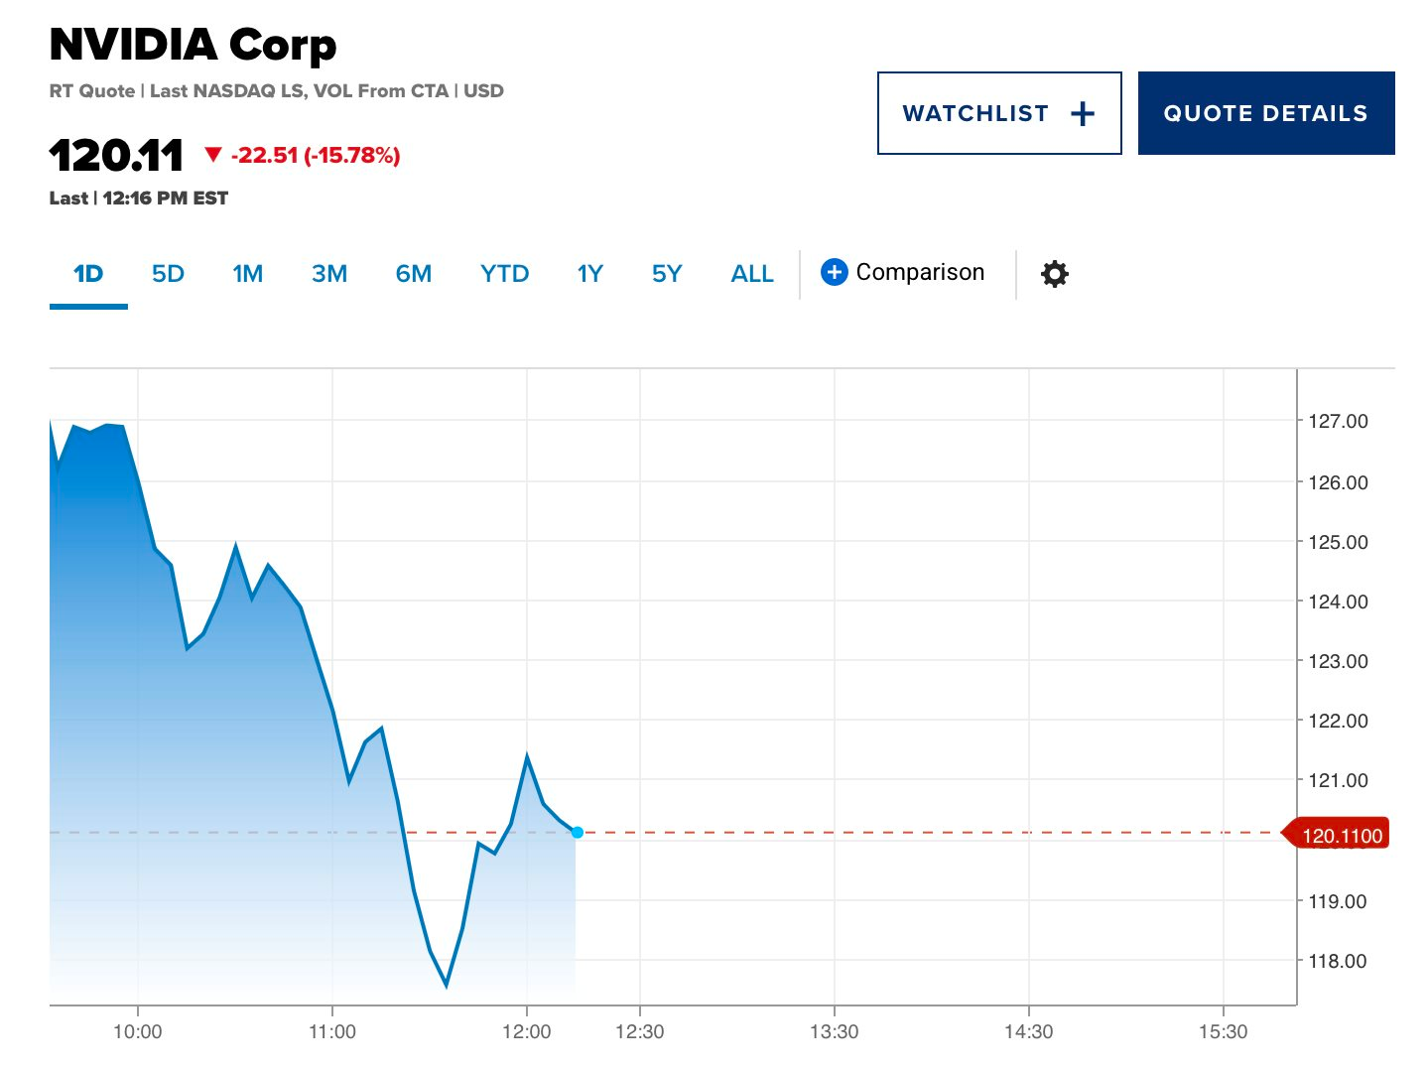Select the ALL time range

pos(751,274)
